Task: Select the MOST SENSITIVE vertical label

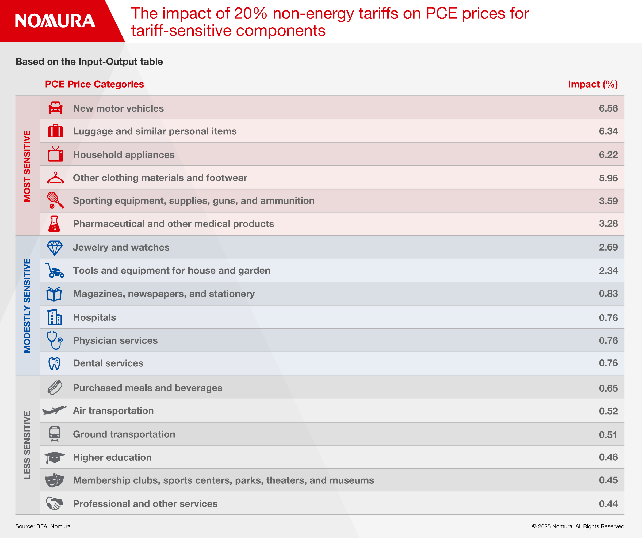Action: 27,166
